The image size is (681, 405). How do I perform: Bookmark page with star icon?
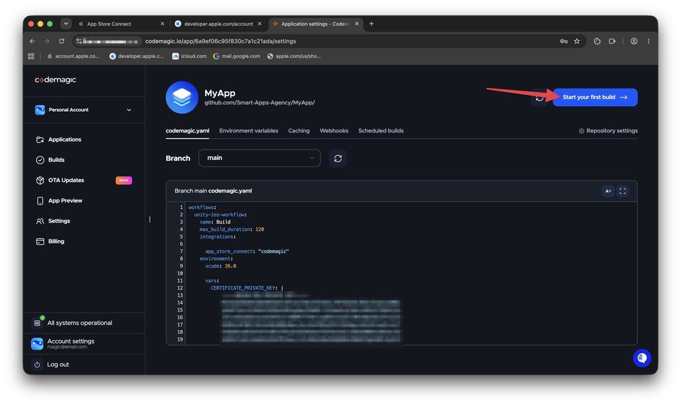point(577,41)
